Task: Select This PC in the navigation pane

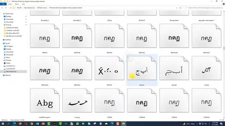Action: coord(7,43)
